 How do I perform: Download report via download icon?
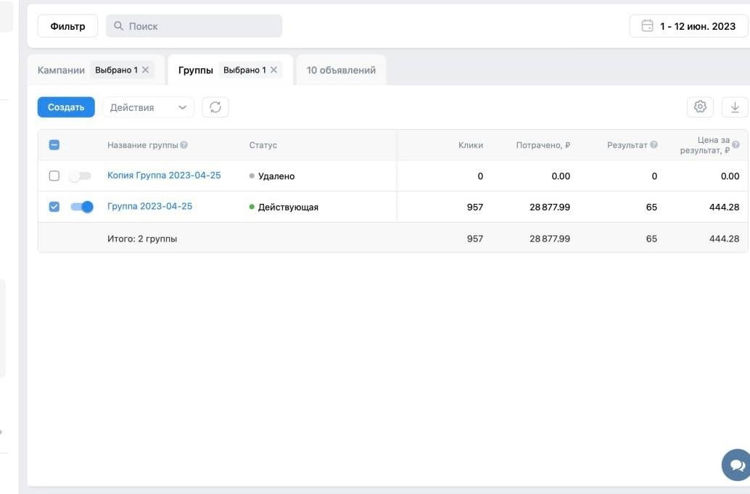(x=735, y=107)
